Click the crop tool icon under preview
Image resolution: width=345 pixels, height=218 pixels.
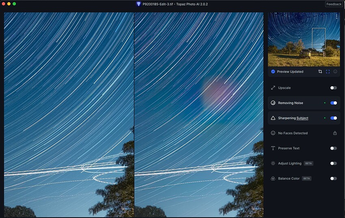tap(320, 72)
